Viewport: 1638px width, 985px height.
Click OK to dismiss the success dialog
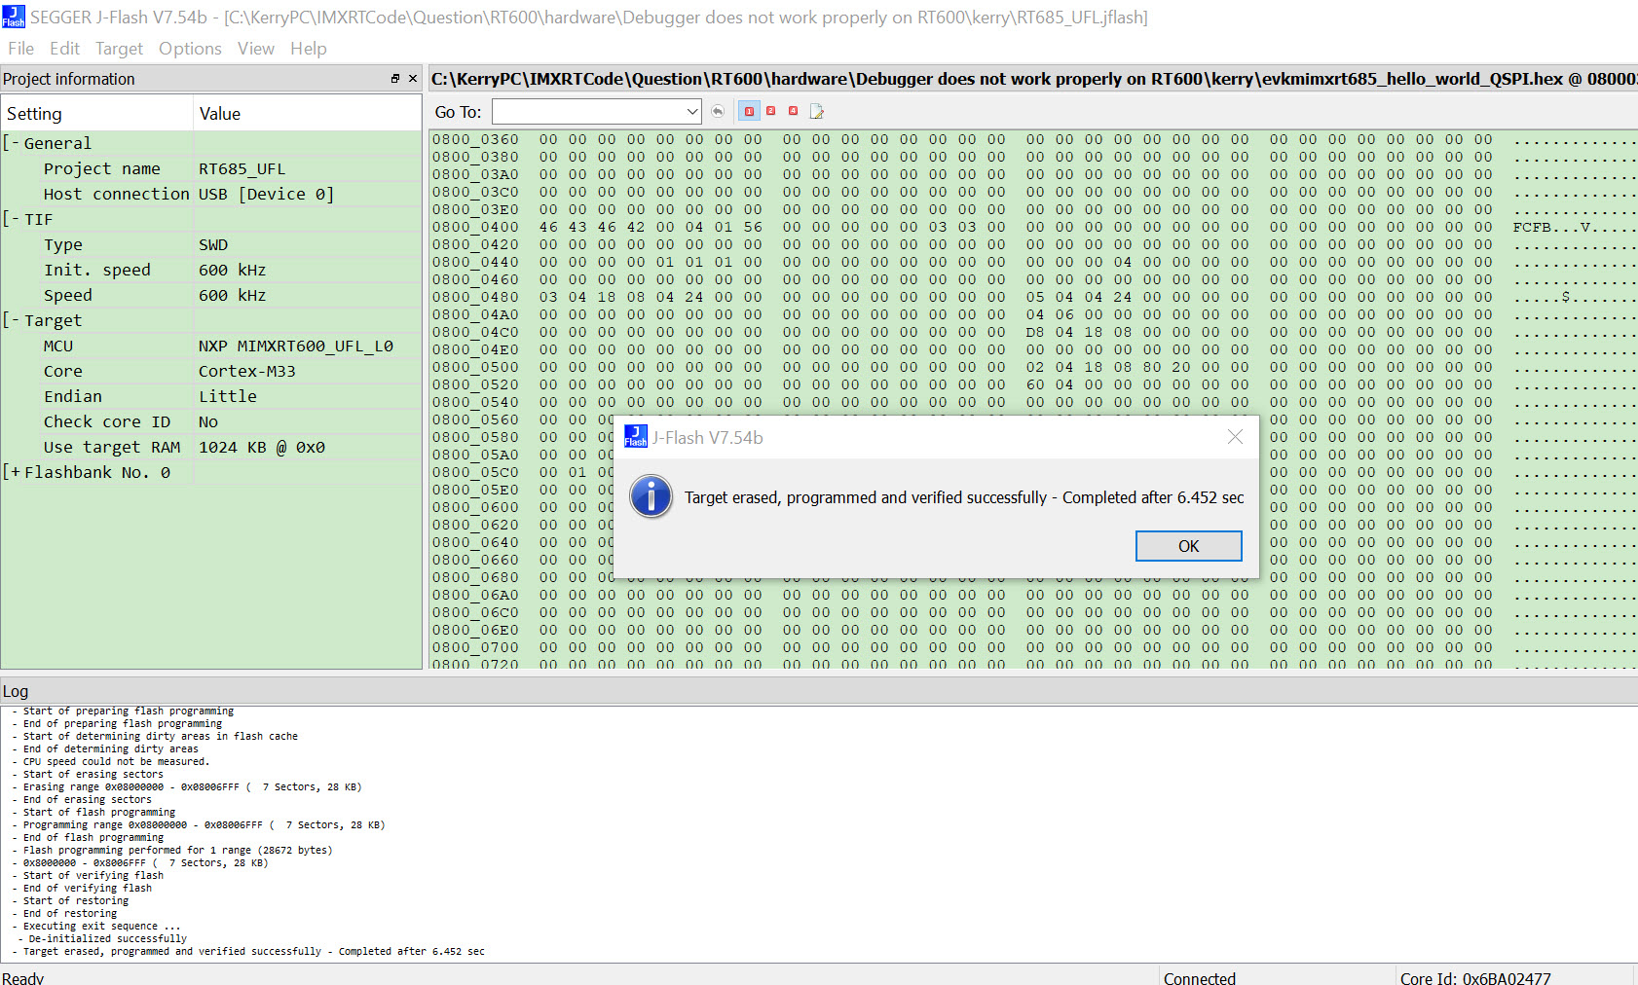1188,546
